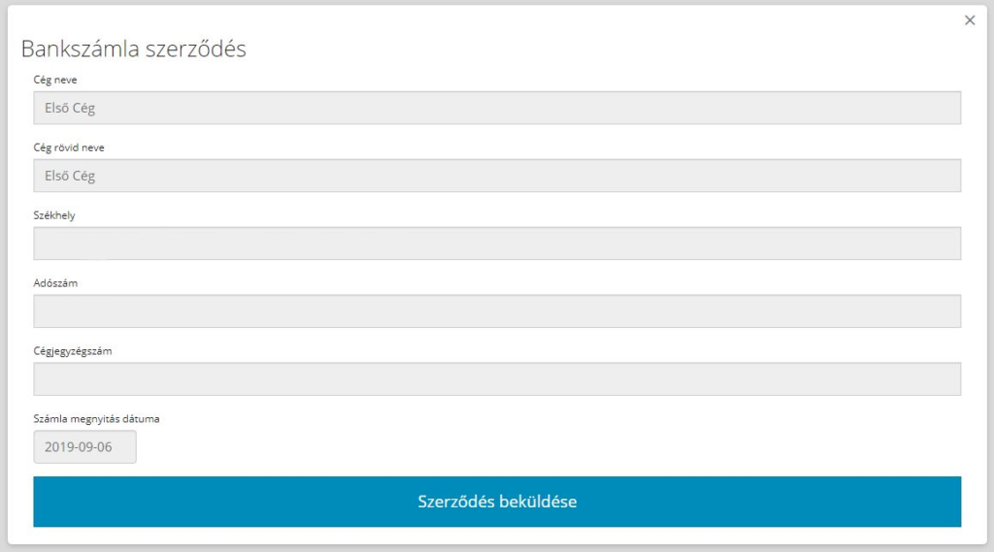This screenshot has height=552, width=994.
Task: Focus the Cég rövid neve input
Action: click(x=497, y=176)
